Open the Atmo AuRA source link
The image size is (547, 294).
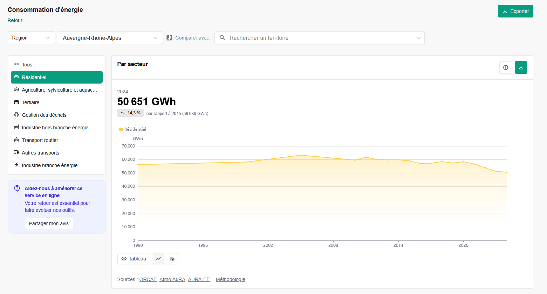pos(172,279)
